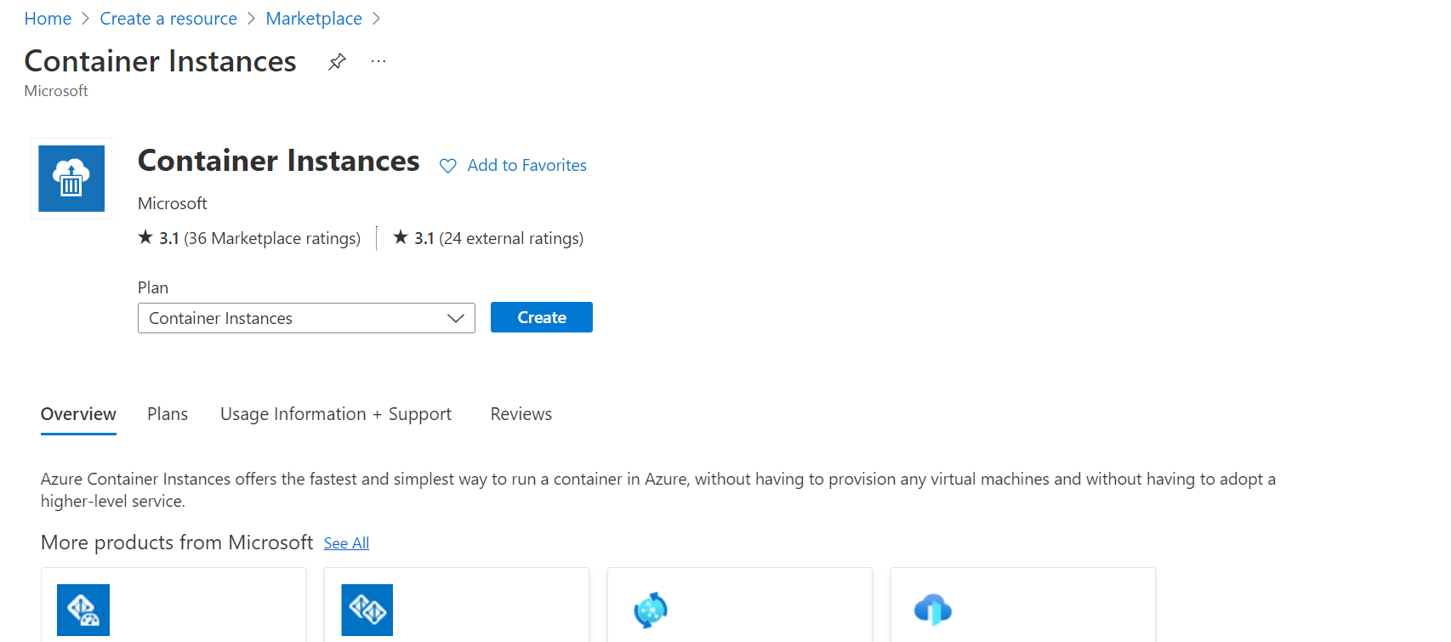Screen dimensions: 1451x642
Task: Expand the Container Instances plan selector chevron
Action: coord(456,317)
